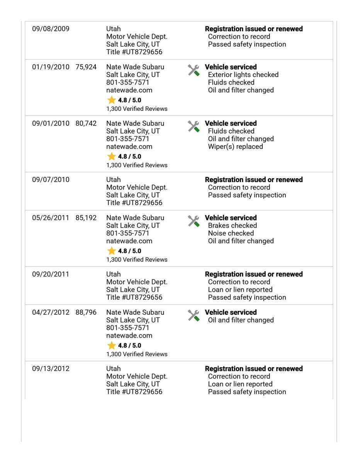Click star rating icon in 80,742 mile entry

(111, 156)
